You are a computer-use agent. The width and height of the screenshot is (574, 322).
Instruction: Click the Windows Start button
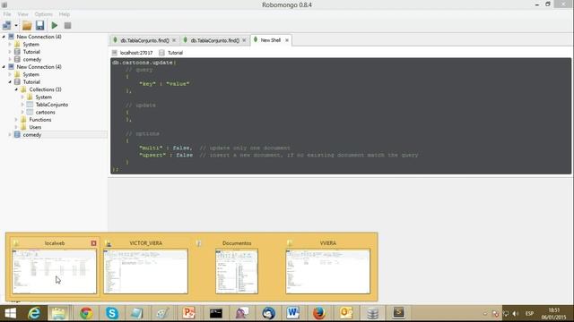point(10,313)
